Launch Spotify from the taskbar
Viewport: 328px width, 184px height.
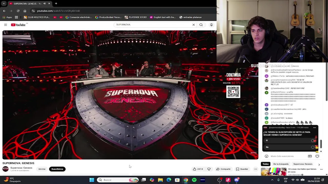tap(194, 180)
